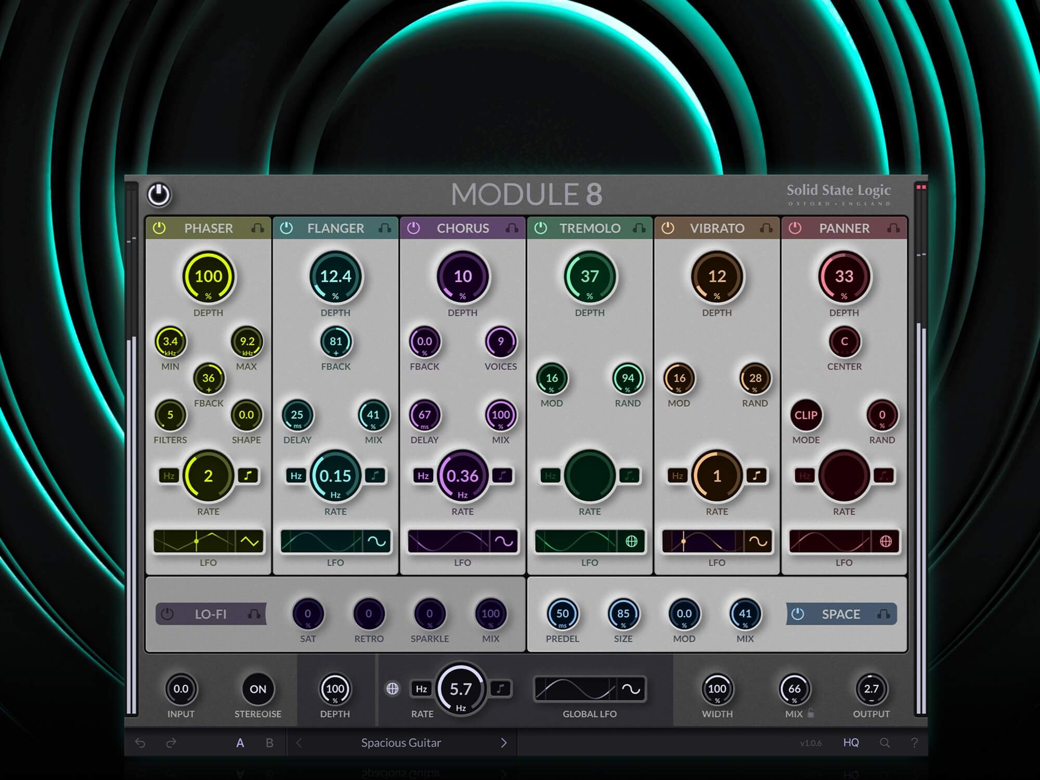Open the Global LFO waveform selector
The height and width of the screenshot is (780, 1040).
631,689
